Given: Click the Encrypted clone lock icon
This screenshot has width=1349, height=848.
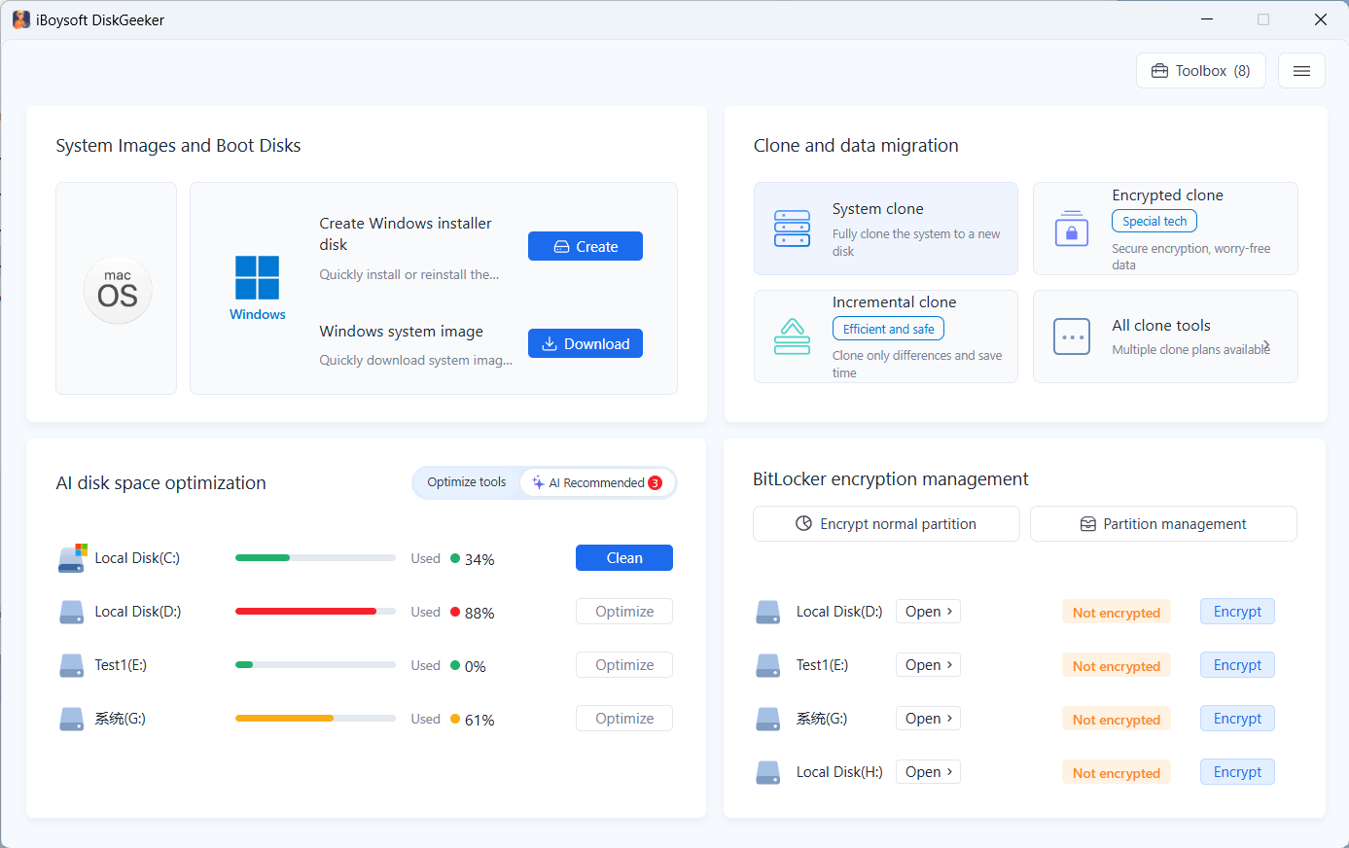Looking at the screenshot, I should pyautogui.click(x=1072, y=229).
